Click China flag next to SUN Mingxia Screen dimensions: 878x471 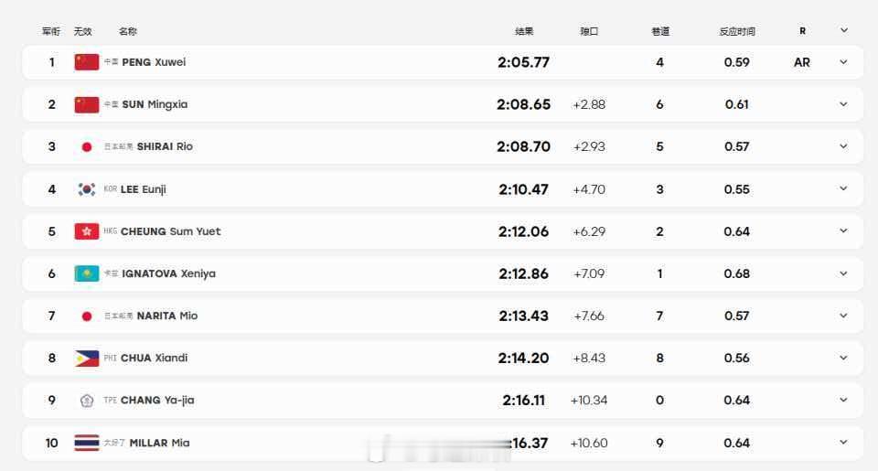pos(87,105)
